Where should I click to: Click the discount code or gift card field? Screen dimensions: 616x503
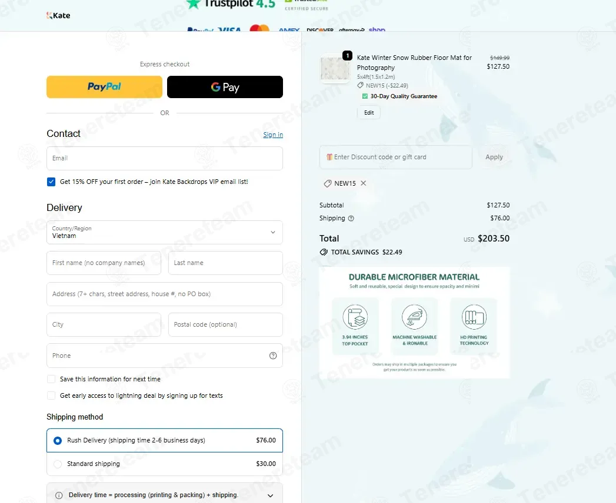pyautogui.click(x=396, y=157)
